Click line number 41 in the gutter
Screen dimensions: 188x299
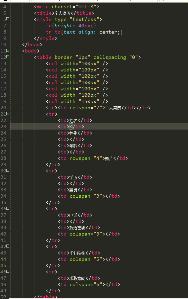(x=3, y=240)
